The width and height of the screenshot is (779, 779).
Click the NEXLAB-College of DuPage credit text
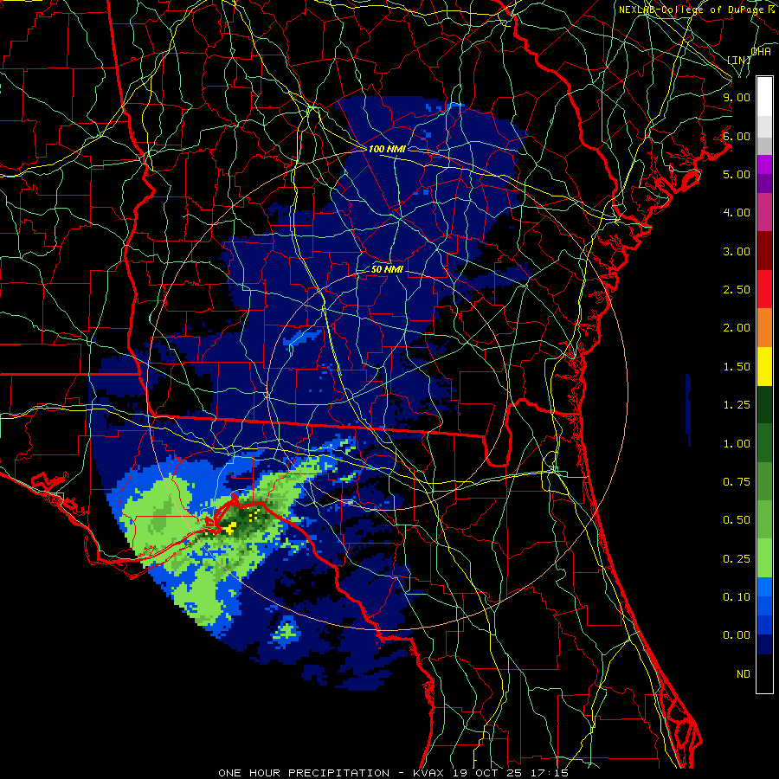(x=693, y=10)
